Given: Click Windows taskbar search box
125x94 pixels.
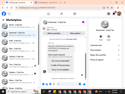Looking at the screenshot, I should tap(23, 91).
